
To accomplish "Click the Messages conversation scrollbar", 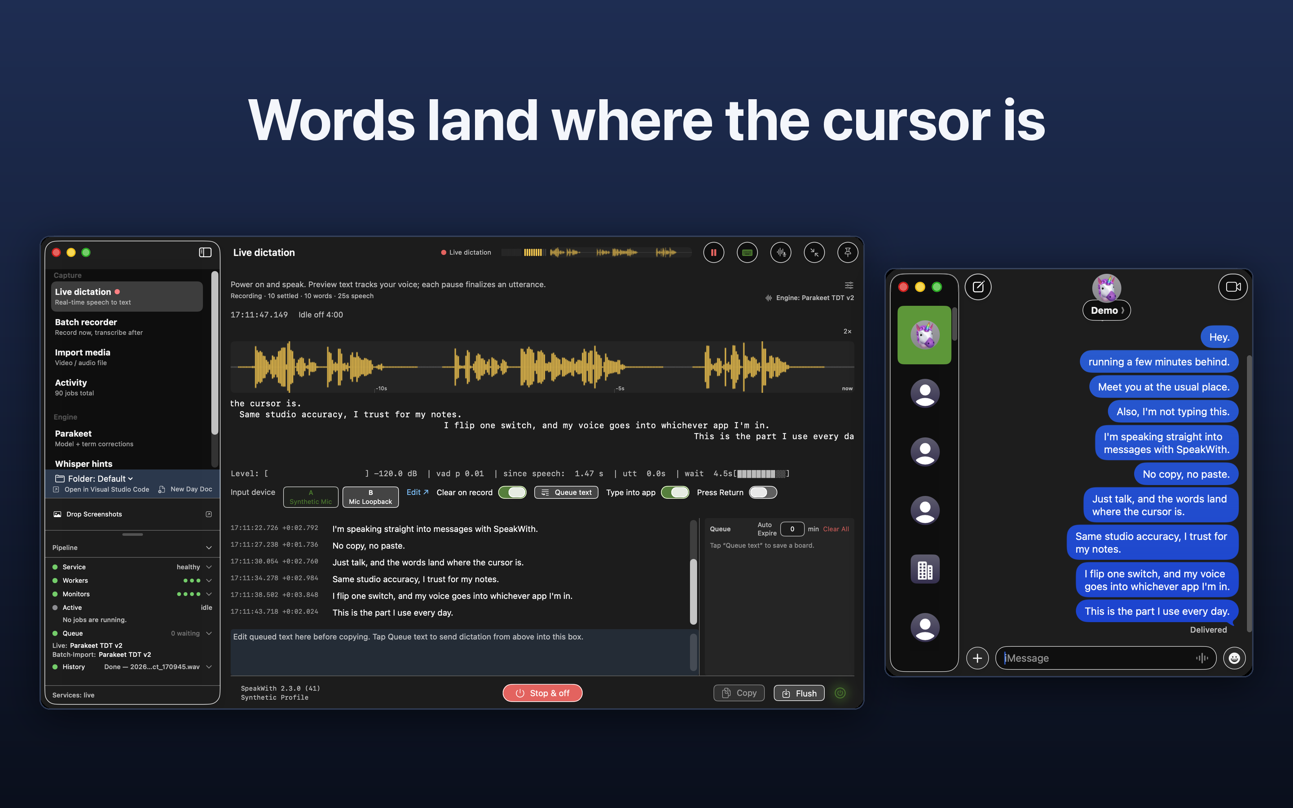I will click(x=1249, y=493).
